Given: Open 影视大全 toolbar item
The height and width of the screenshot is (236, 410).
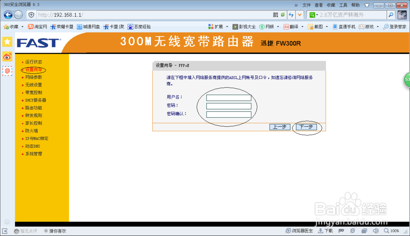Looking at the screenshot, I should (244, 27).
